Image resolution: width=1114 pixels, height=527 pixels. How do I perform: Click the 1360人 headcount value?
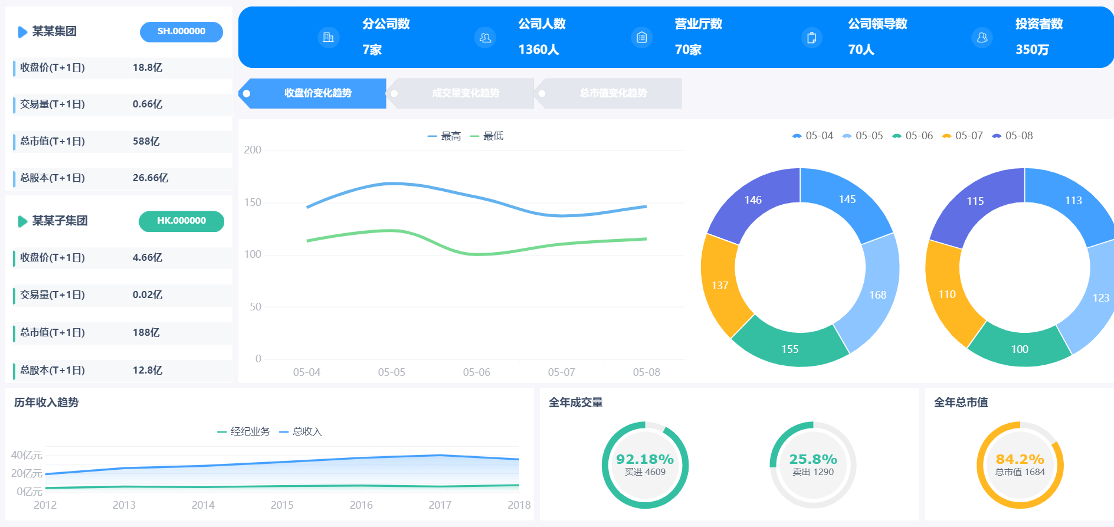539,50
